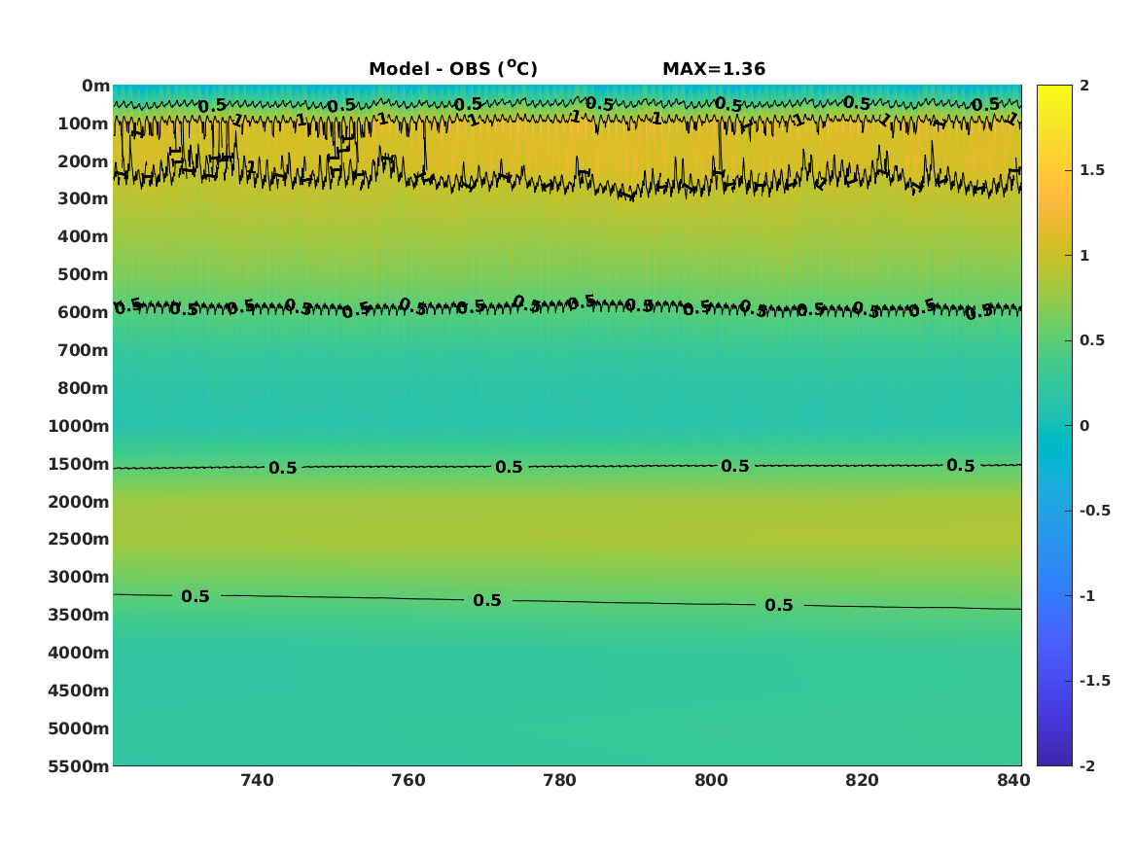The height and width of the screenshot is (851, 1135).
Task: Click the '3500m' depth tick label
Action: pyautogui.click(x=79, y=615)
